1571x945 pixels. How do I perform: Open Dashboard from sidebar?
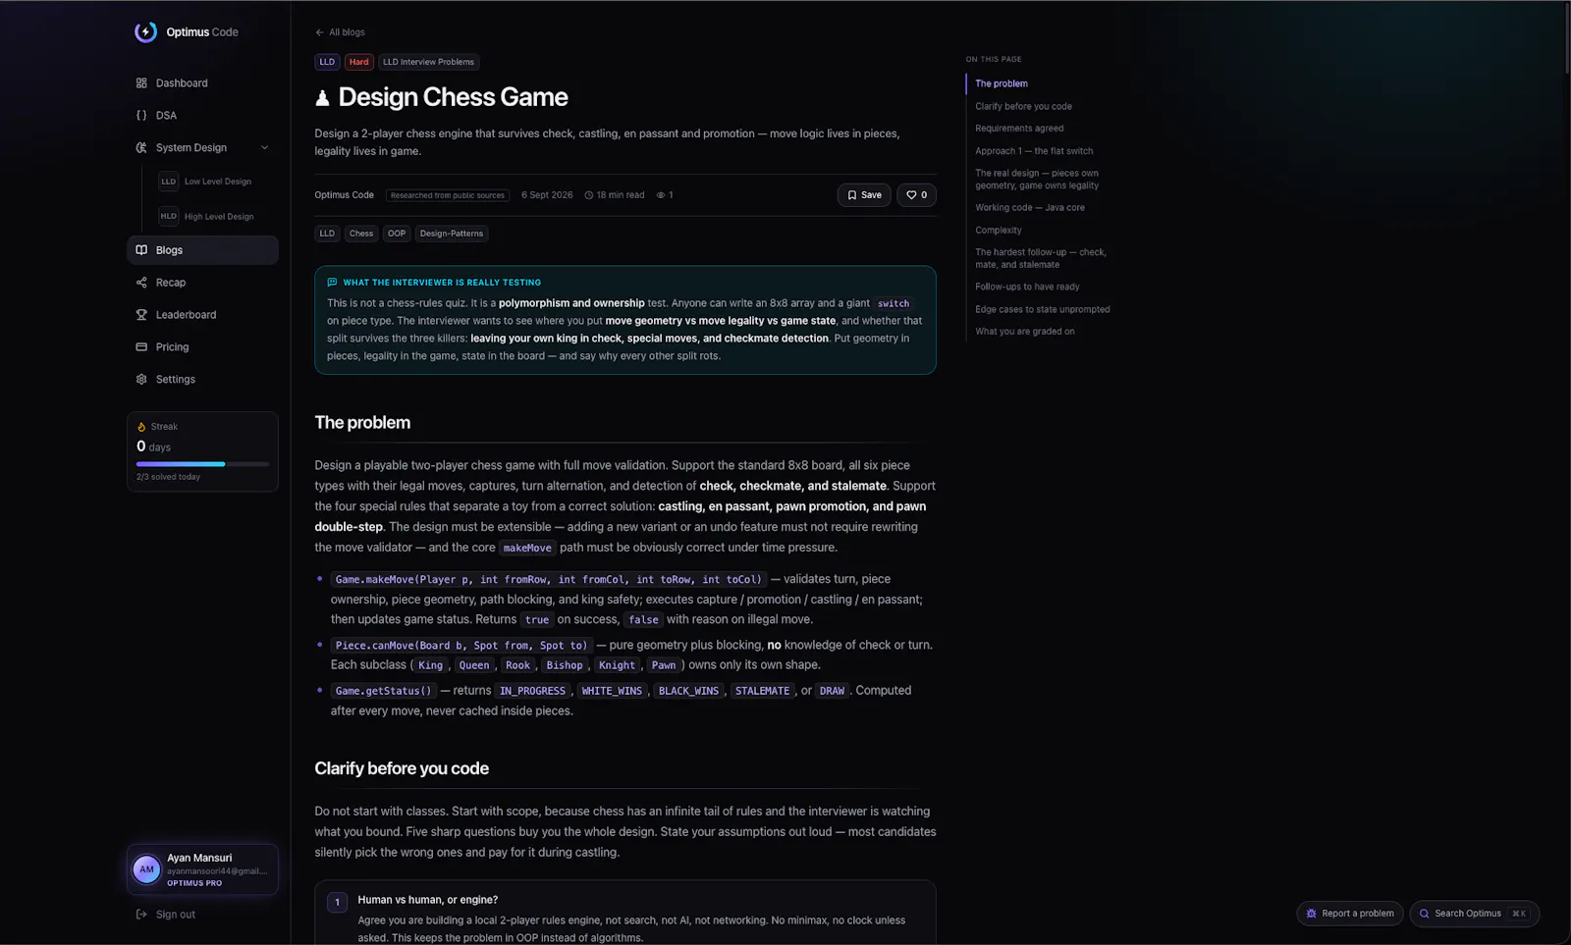pyautogui.click(x=202, y=83)
